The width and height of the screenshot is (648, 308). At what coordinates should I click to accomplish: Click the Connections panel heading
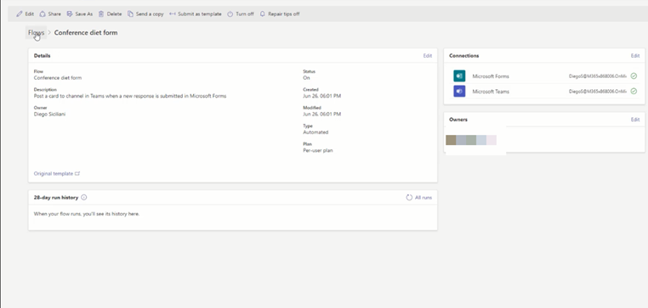click(x=464, y=56)
